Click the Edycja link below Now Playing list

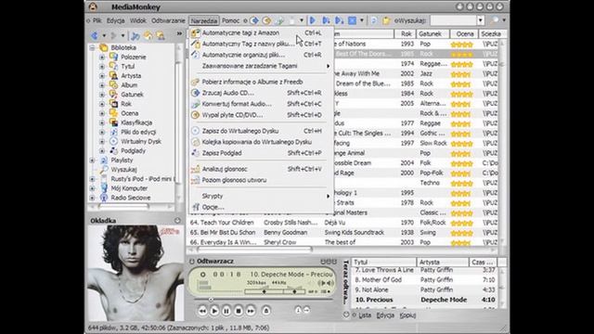pyautogui.click(x=385, y=315)
